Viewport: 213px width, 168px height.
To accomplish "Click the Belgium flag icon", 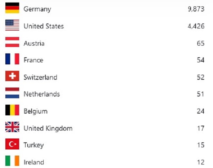I will (x=12, y=110).
